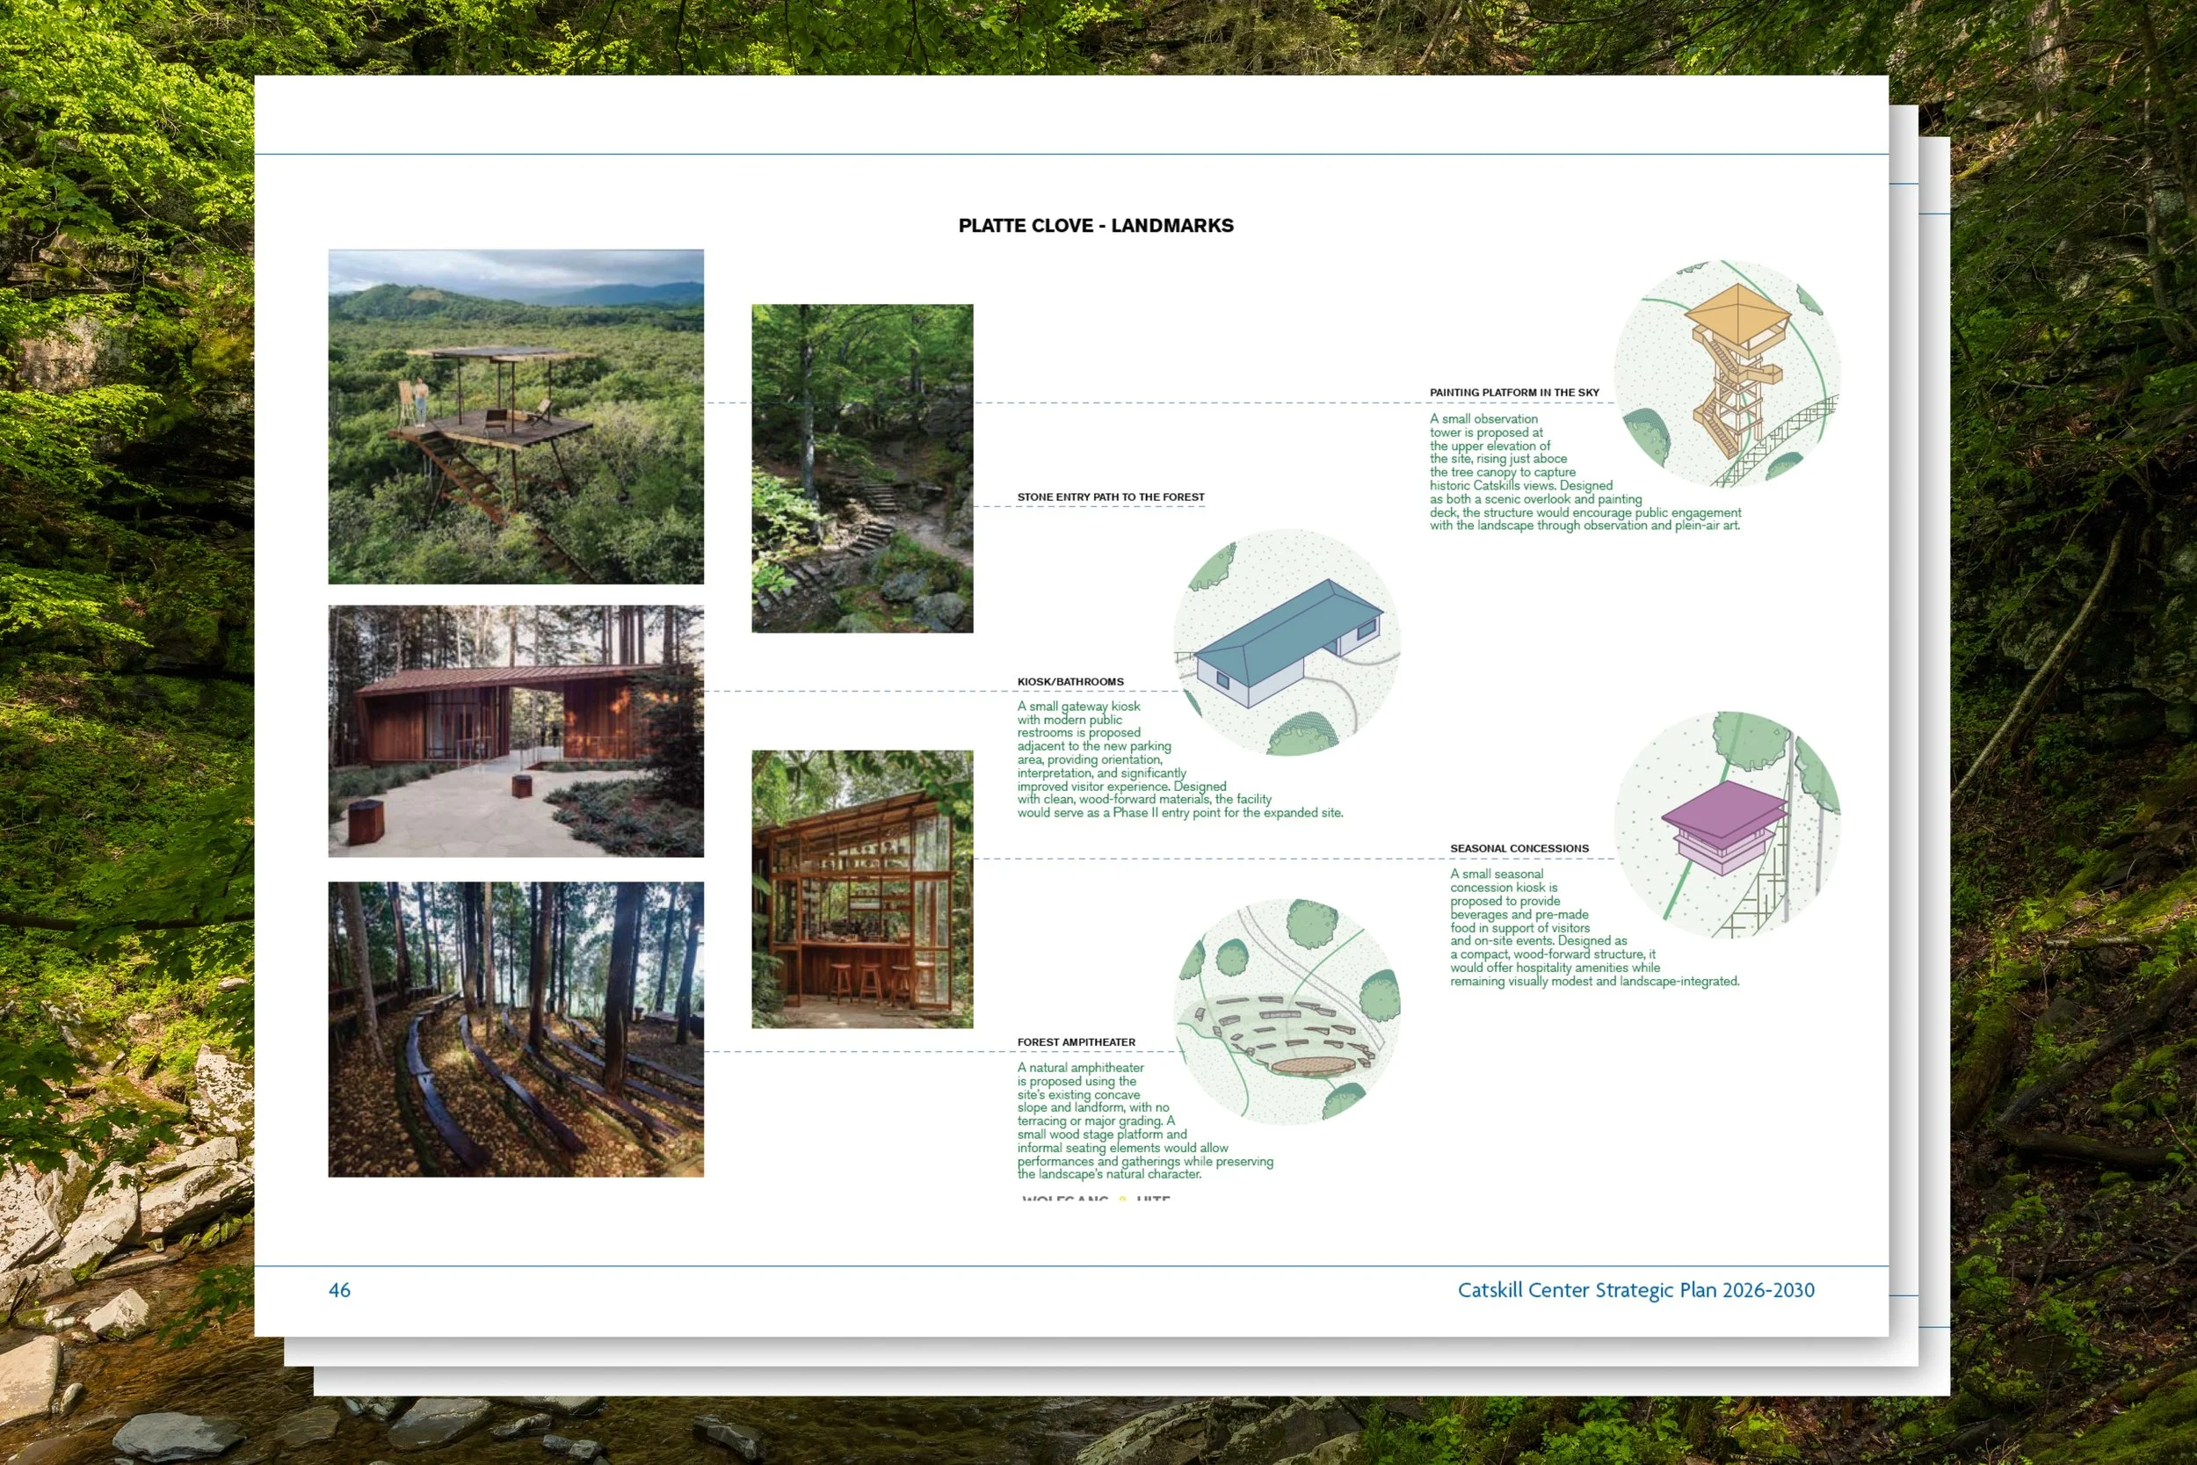Click paragraph starting 'A small observation tower'

pos(1585,472)
